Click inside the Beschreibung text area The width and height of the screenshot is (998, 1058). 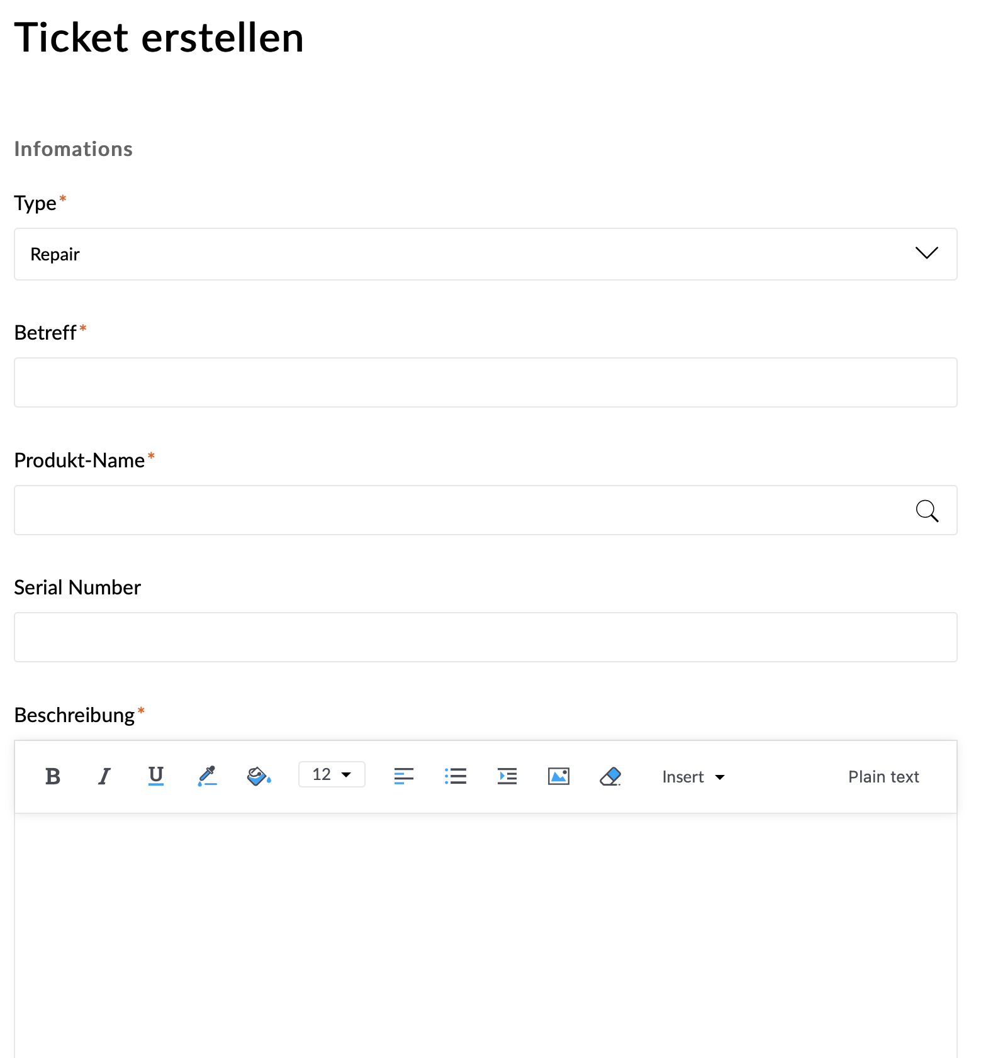(486, 936)
